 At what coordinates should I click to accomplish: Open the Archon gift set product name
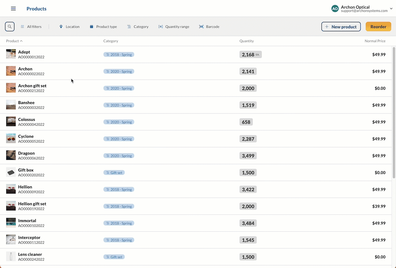point(32,86)
